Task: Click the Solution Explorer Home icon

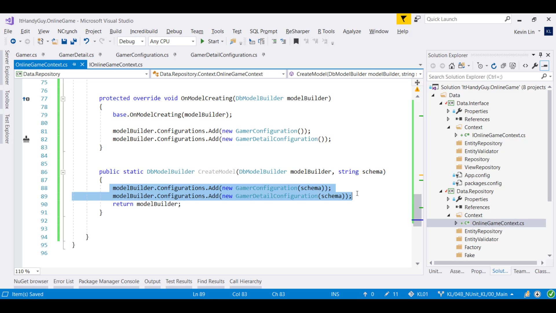Action: point(452,66)
